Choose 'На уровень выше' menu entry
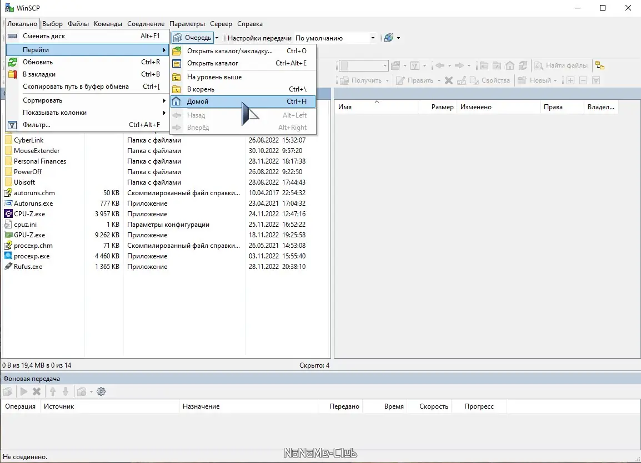Image resolution: width=641 pixels, height=463 pixels. coord(243,77)
